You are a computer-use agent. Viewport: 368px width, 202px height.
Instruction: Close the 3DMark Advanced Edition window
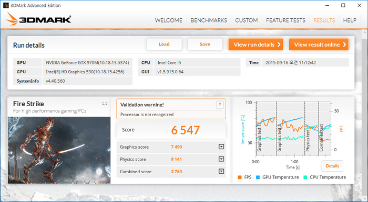pos(359,5)
